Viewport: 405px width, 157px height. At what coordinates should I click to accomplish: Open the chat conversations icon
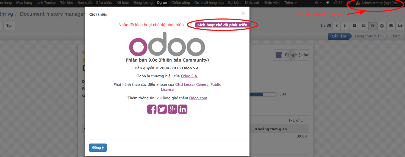(x=349, y=3)
